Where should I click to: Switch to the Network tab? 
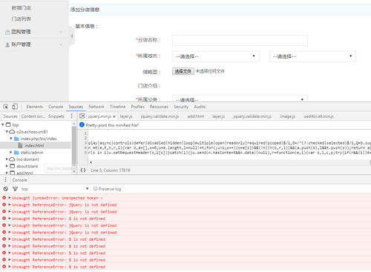click(96, 107)
